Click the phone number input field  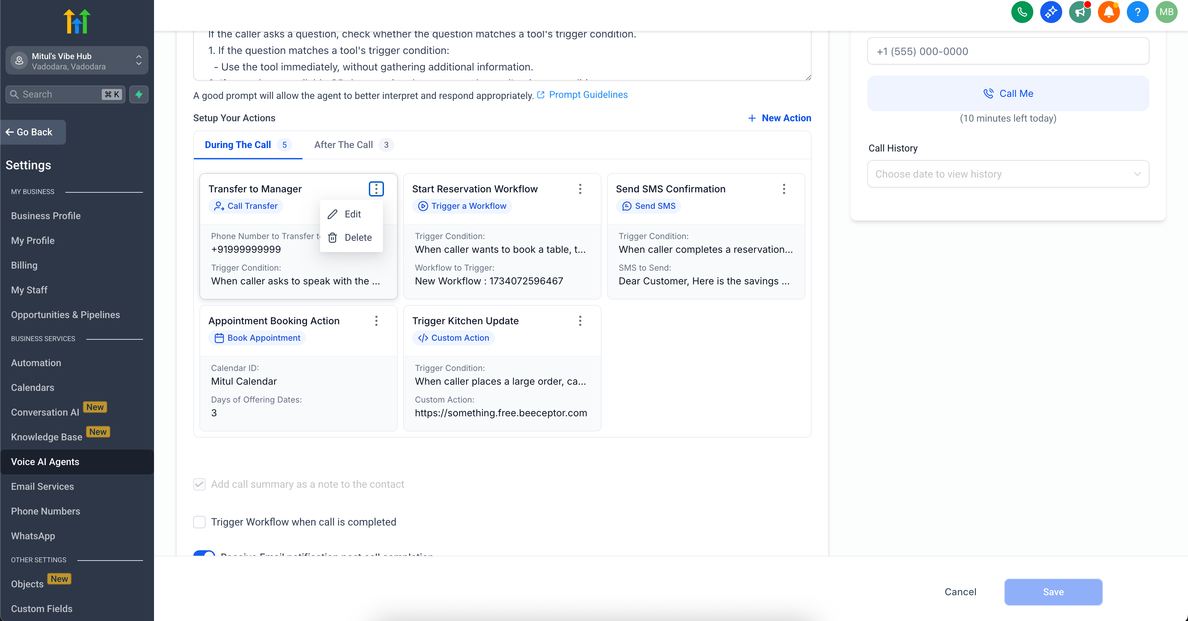pos(1008,51)
